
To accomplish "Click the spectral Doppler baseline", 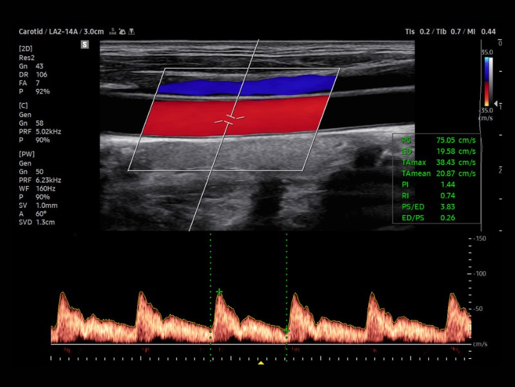I will (x=261, y=344).
